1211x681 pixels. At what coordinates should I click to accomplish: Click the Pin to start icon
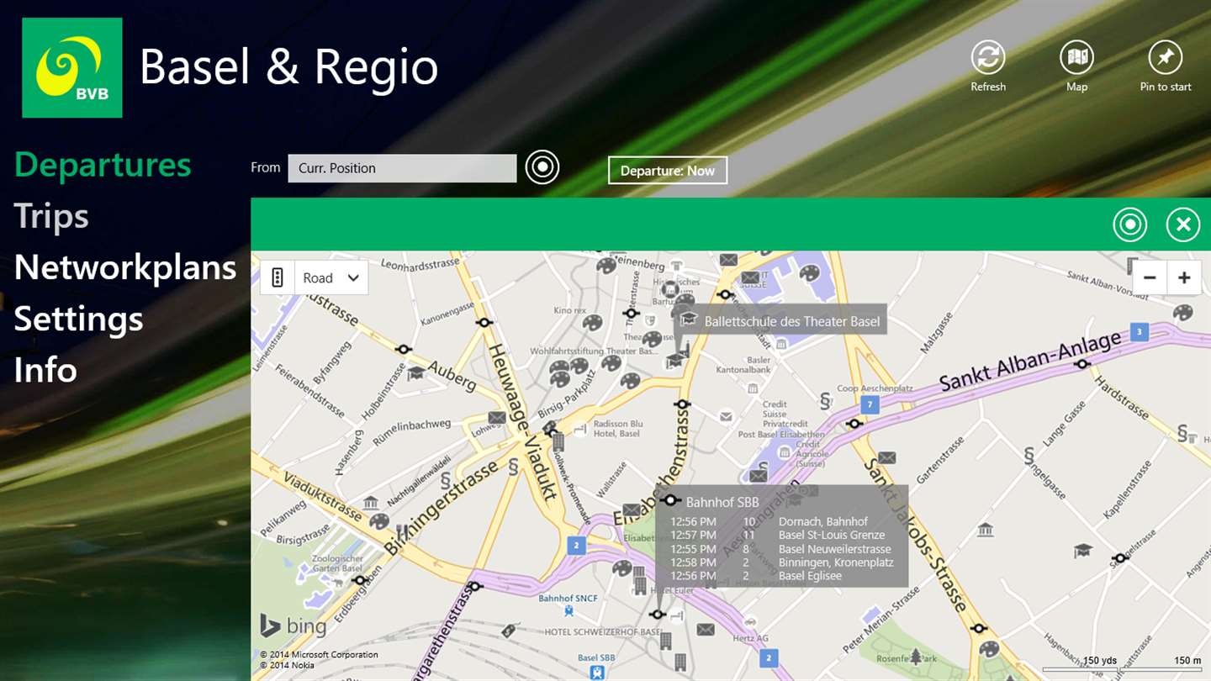pyautogui.click(x=1166, y=57)
